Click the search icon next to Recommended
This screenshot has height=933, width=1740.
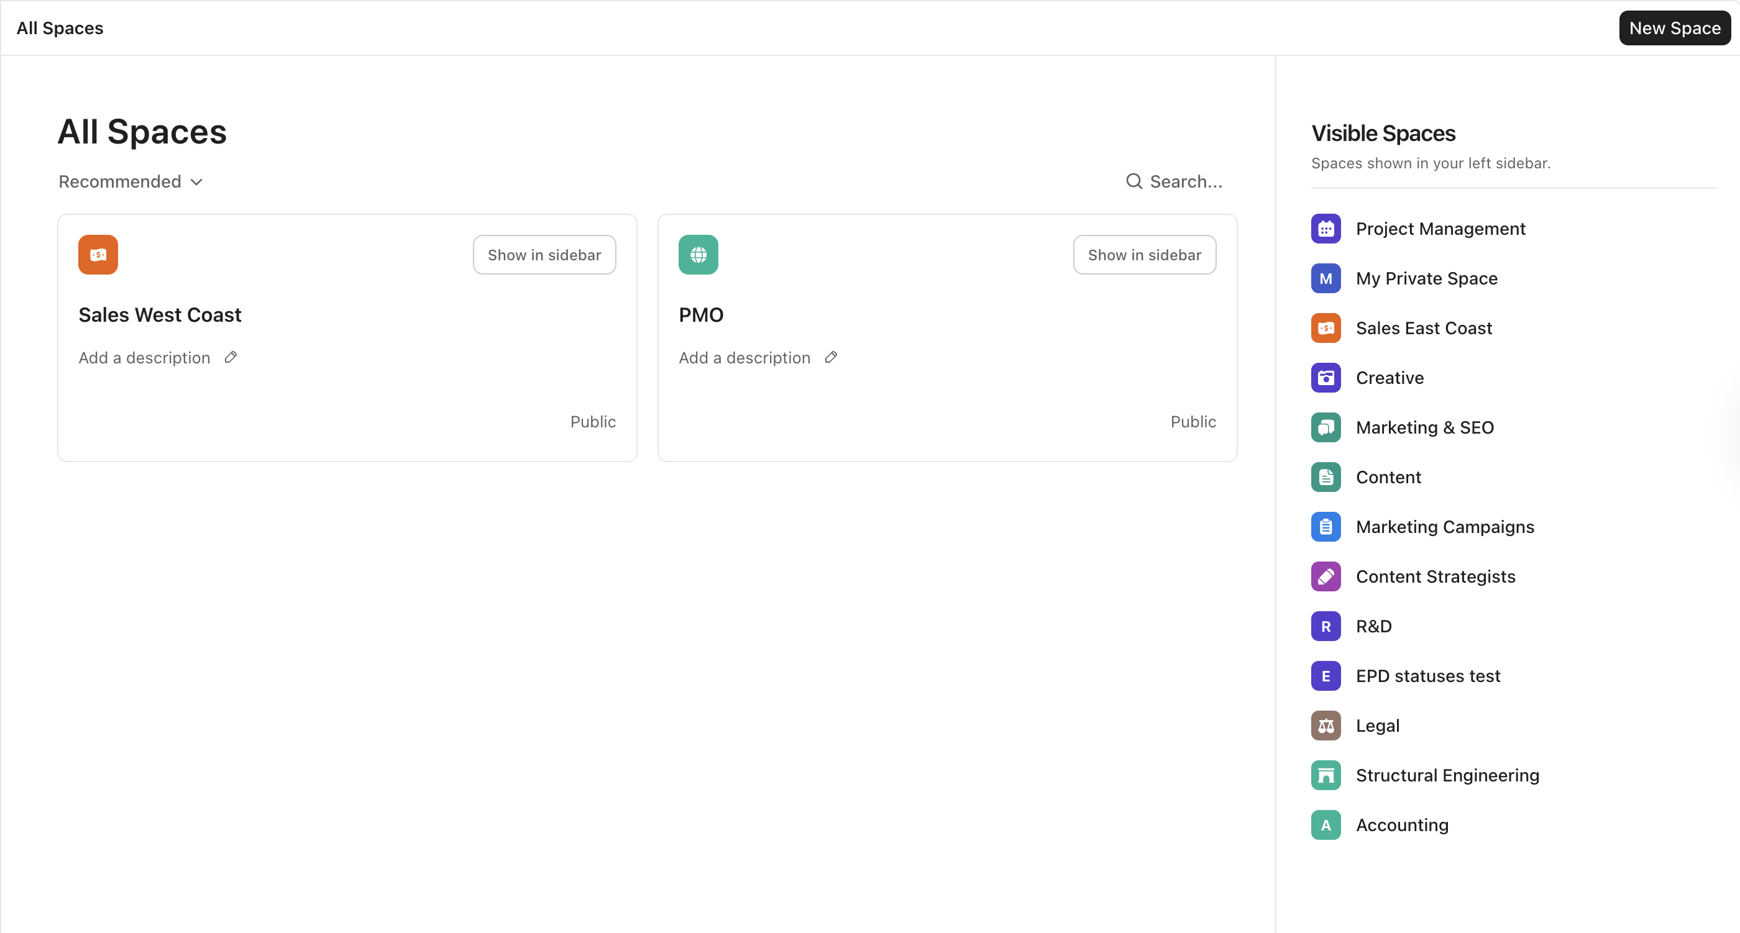coord(1133,181)
